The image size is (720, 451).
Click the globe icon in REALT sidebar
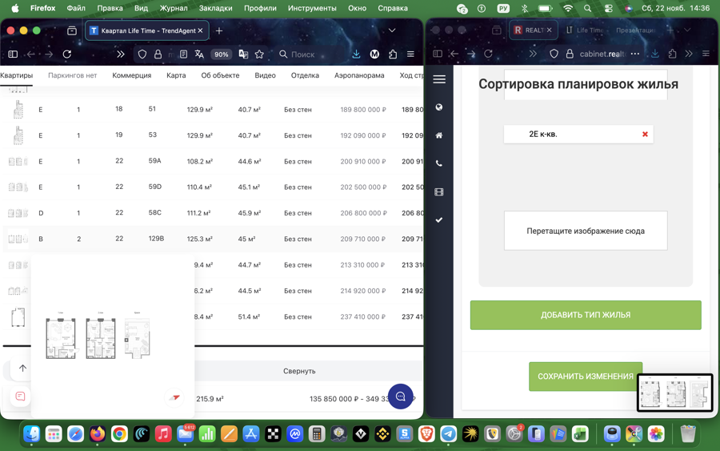(x=439, y=107)
